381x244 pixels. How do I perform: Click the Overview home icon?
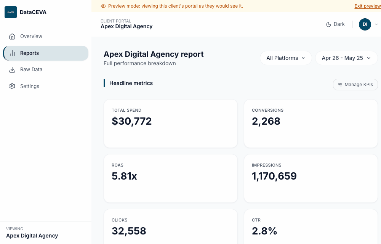click(12, 37)
